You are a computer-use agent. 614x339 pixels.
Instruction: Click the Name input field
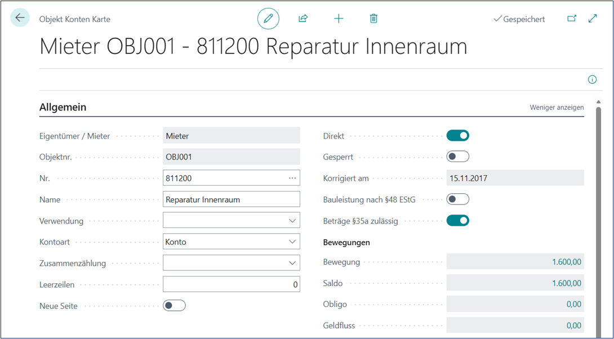(x=231, y=199)
